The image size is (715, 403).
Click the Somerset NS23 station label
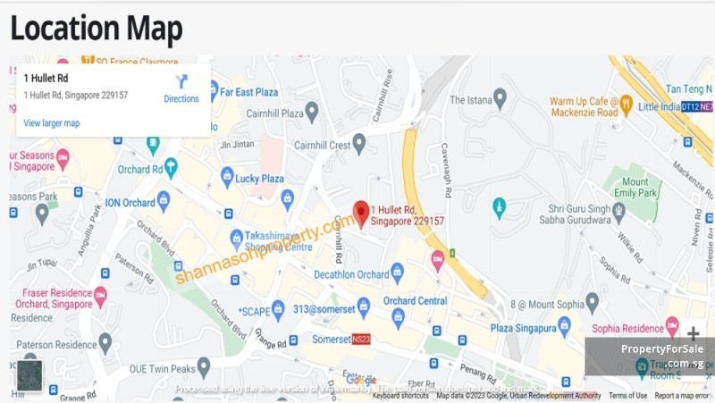[341, 340]
